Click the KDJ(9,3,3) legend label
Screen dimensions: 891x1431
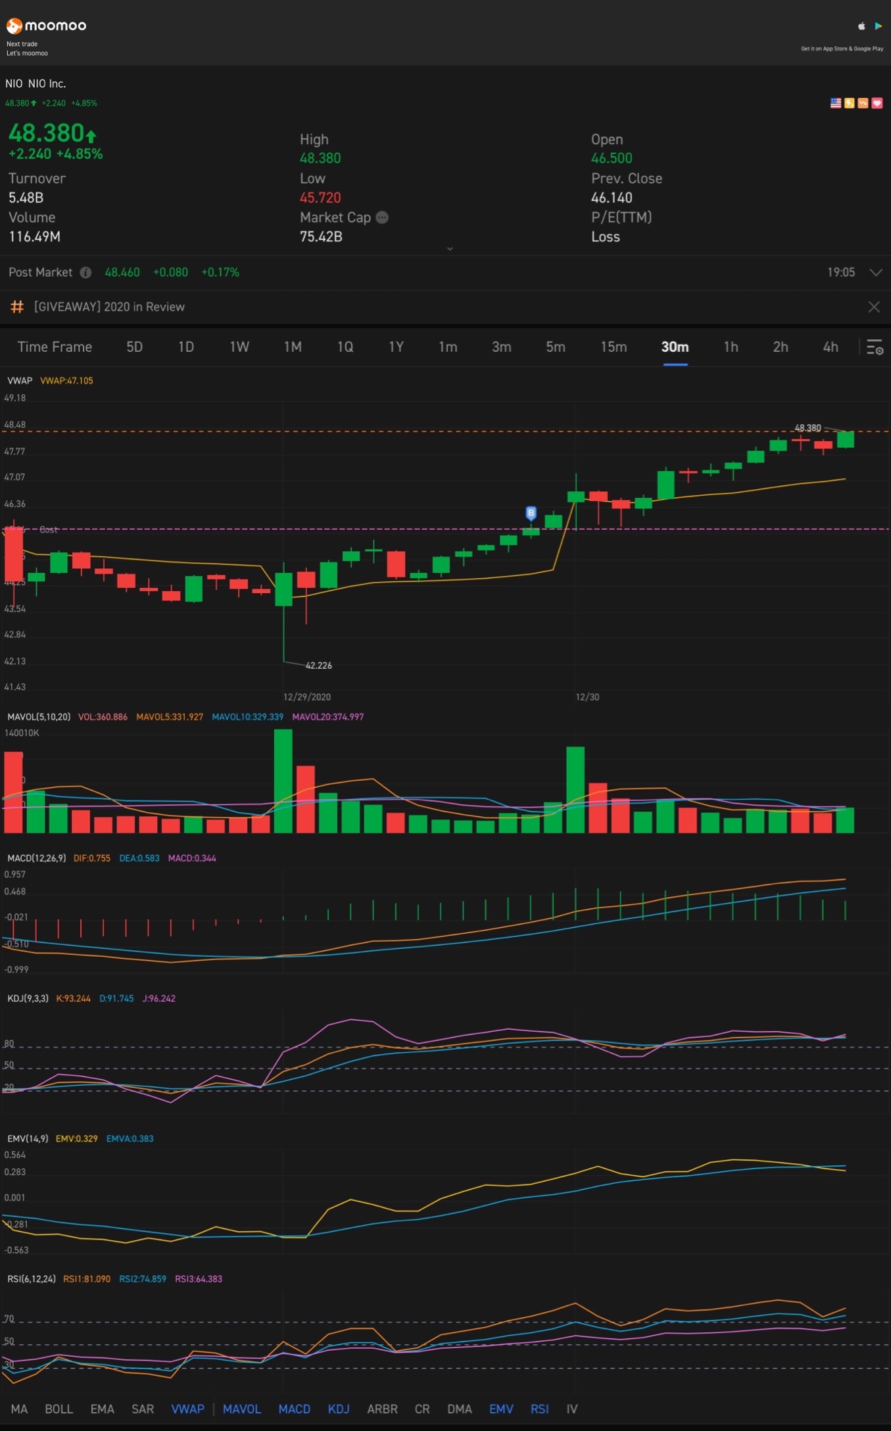(28, 998)
